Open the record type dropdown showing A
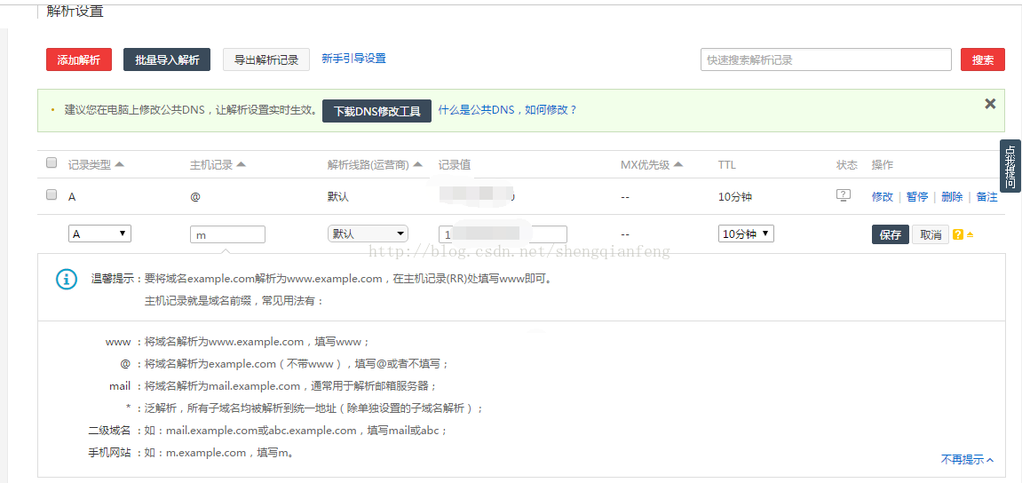The width and height of the screenshot is (1022, 483). pyautogui.click(x=99, y=234)
